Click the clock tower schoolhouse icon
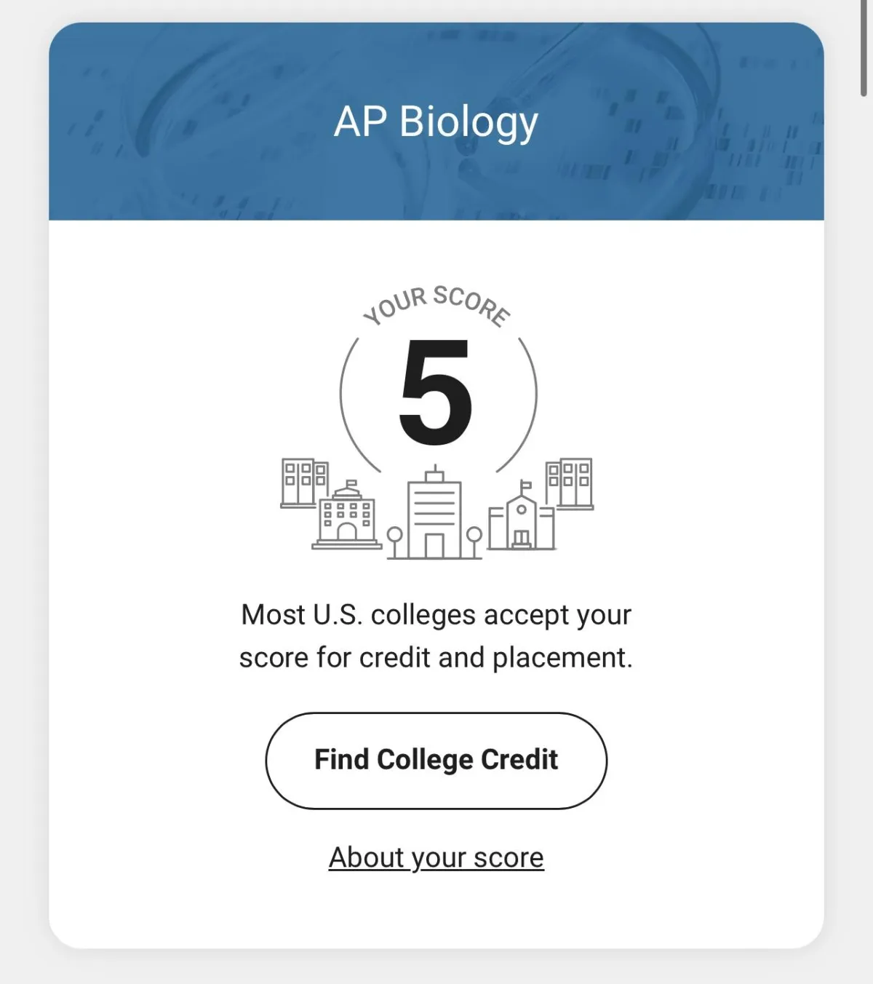This screenshot has height=984, width=873. point(521,516)
